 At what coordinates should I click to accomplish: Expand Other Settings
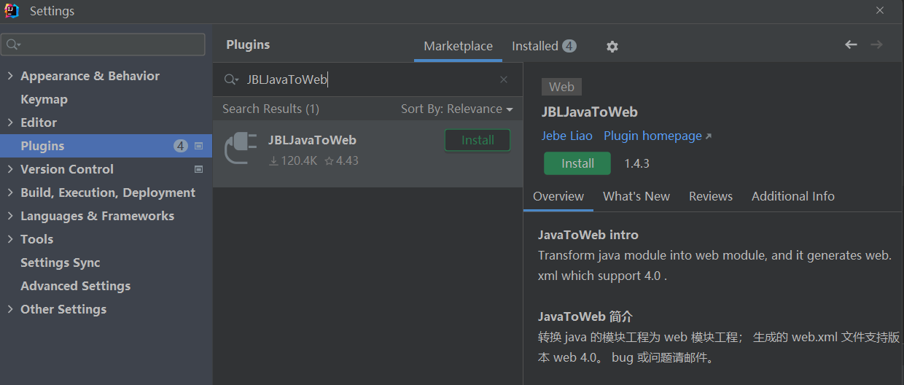(x=10, y=309)
